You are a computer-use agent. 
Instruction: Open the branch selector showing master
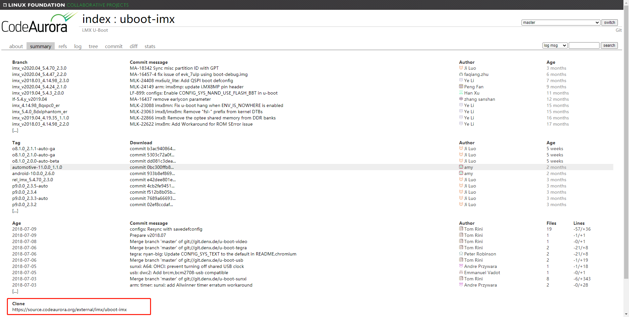coord(560,22)
